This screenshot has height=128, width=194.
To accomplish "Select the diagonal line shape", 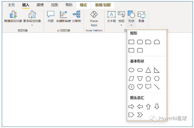I will point(157,87).
